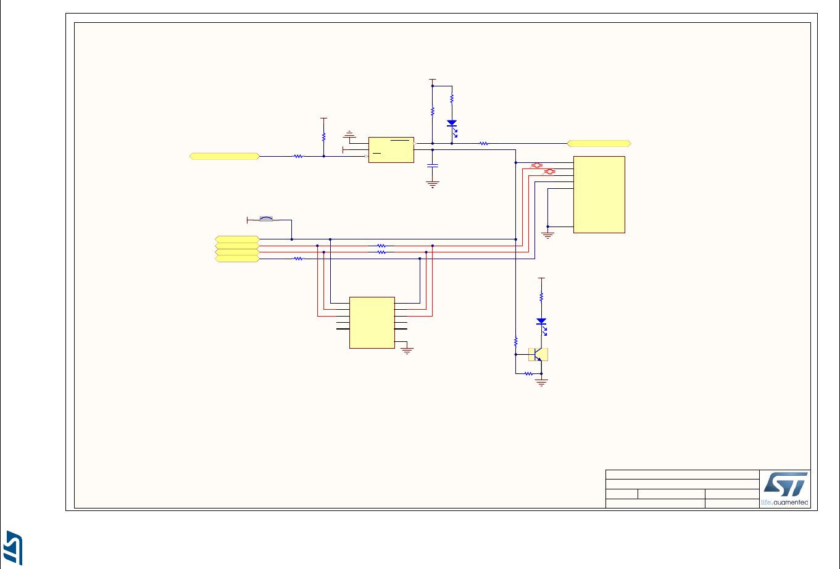Select the horizontal resistor between transistor base and ground
The width and height of the screenshot is (840, 569).
tap(528, 373)
